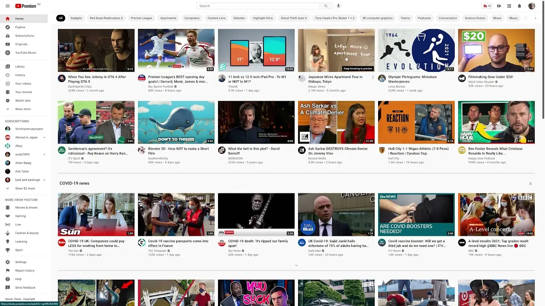Focus the Search input field
Image resolution: width=545 pixels, height=306 pixels.
click(x=258, y=6)
